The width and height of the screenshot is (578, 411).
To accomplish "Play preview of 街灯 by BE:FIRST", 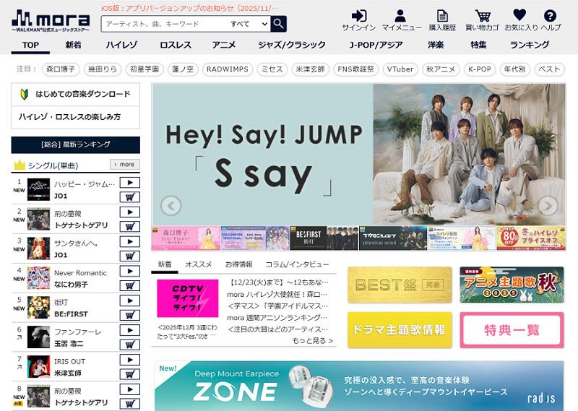I will pos(130,300).
